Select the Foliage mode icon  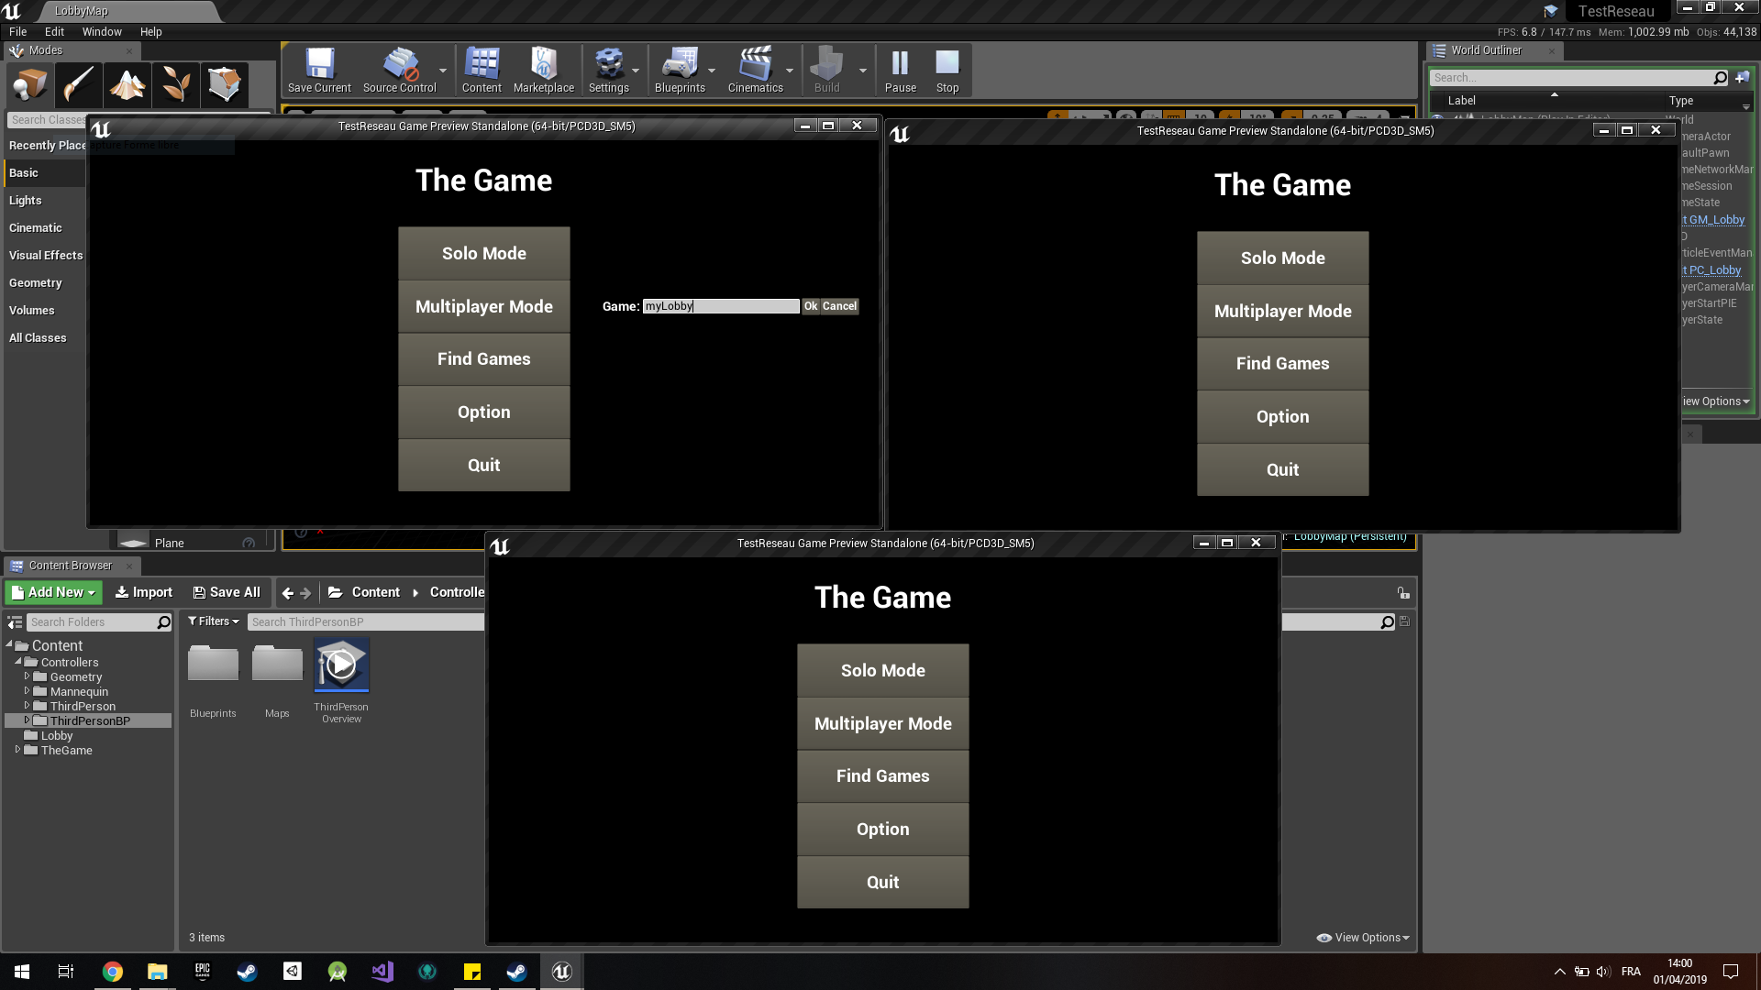(176, 84)
